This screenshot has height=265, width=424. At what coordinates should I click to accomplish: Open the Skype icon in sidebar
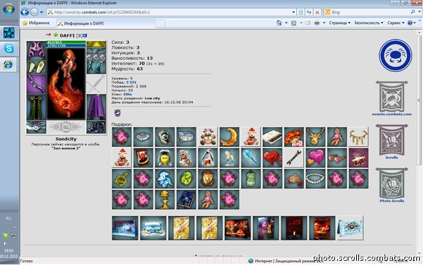coord(8,49)
